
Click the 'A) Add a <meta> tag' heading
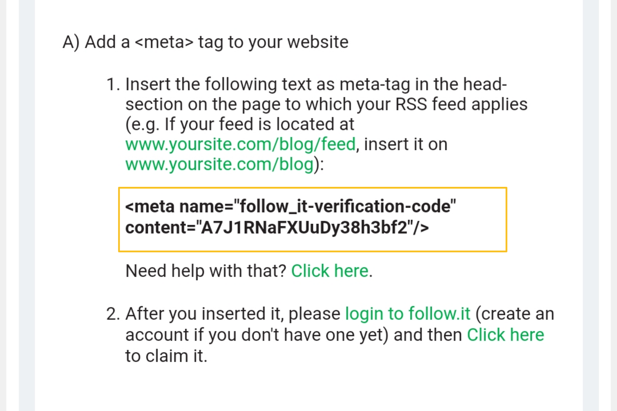205,42
